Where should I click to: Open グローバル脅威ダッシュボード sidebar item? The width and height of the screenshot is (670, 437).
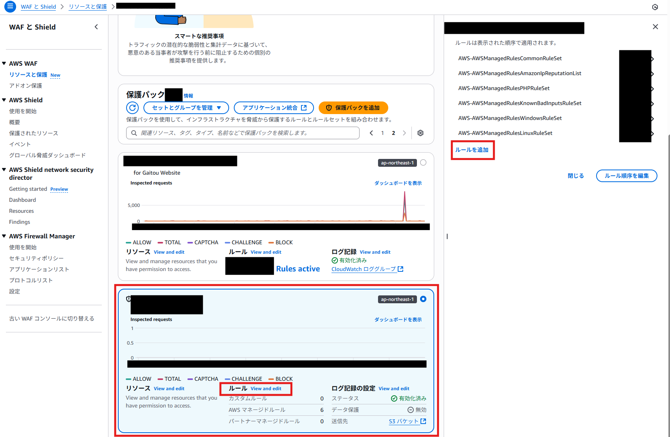48,155
